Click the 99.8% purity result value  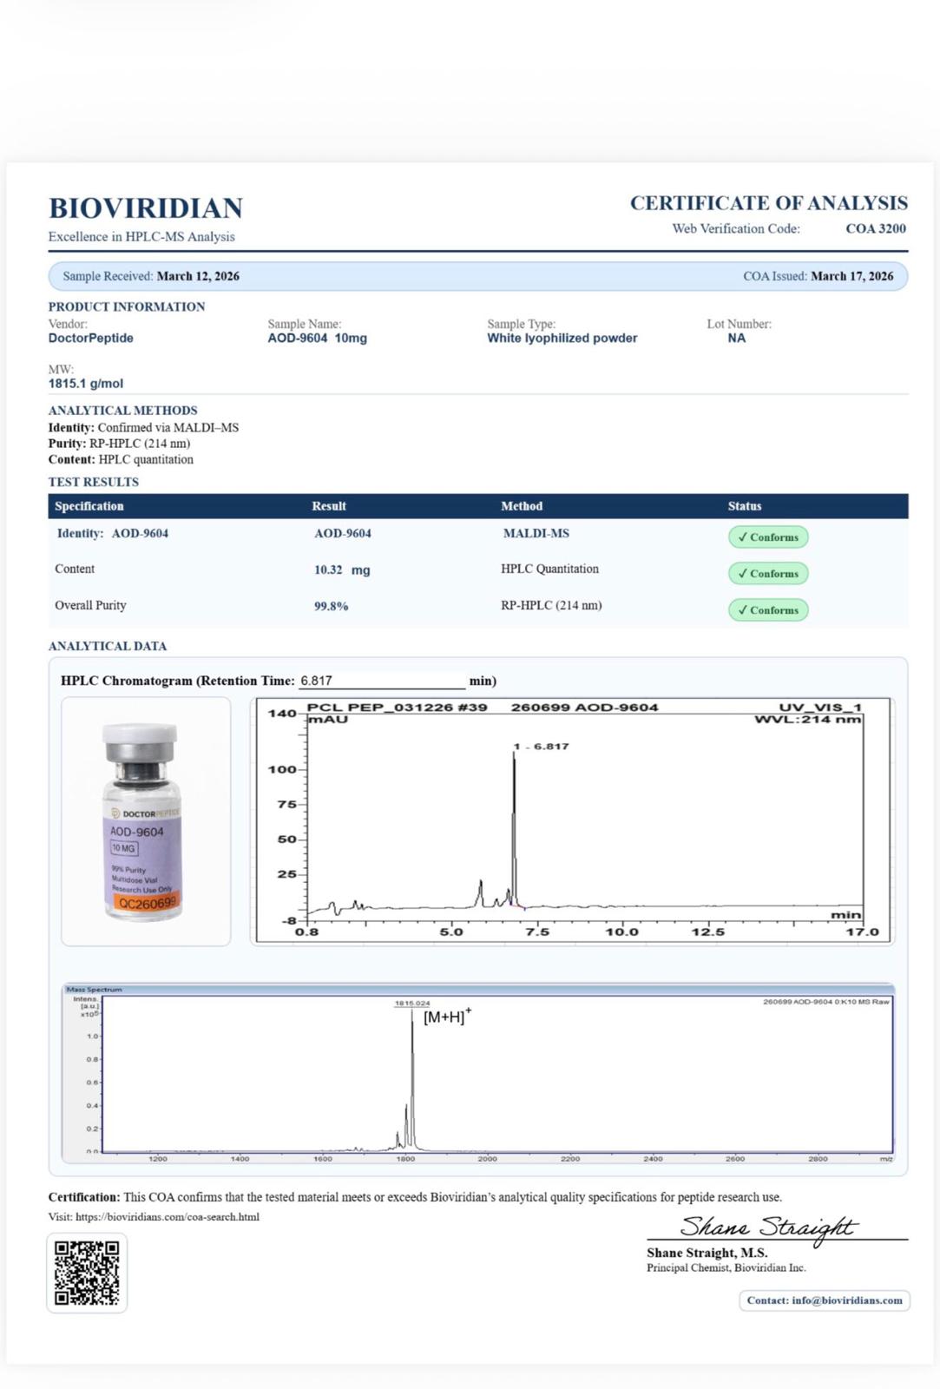pos(331,606)
